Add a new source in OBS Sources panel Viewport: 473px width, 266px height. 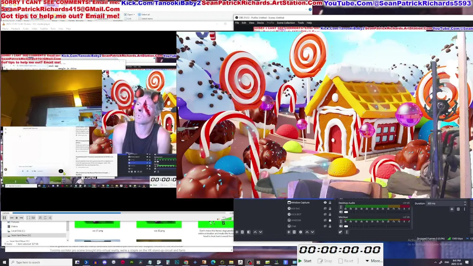coord(289,232)
